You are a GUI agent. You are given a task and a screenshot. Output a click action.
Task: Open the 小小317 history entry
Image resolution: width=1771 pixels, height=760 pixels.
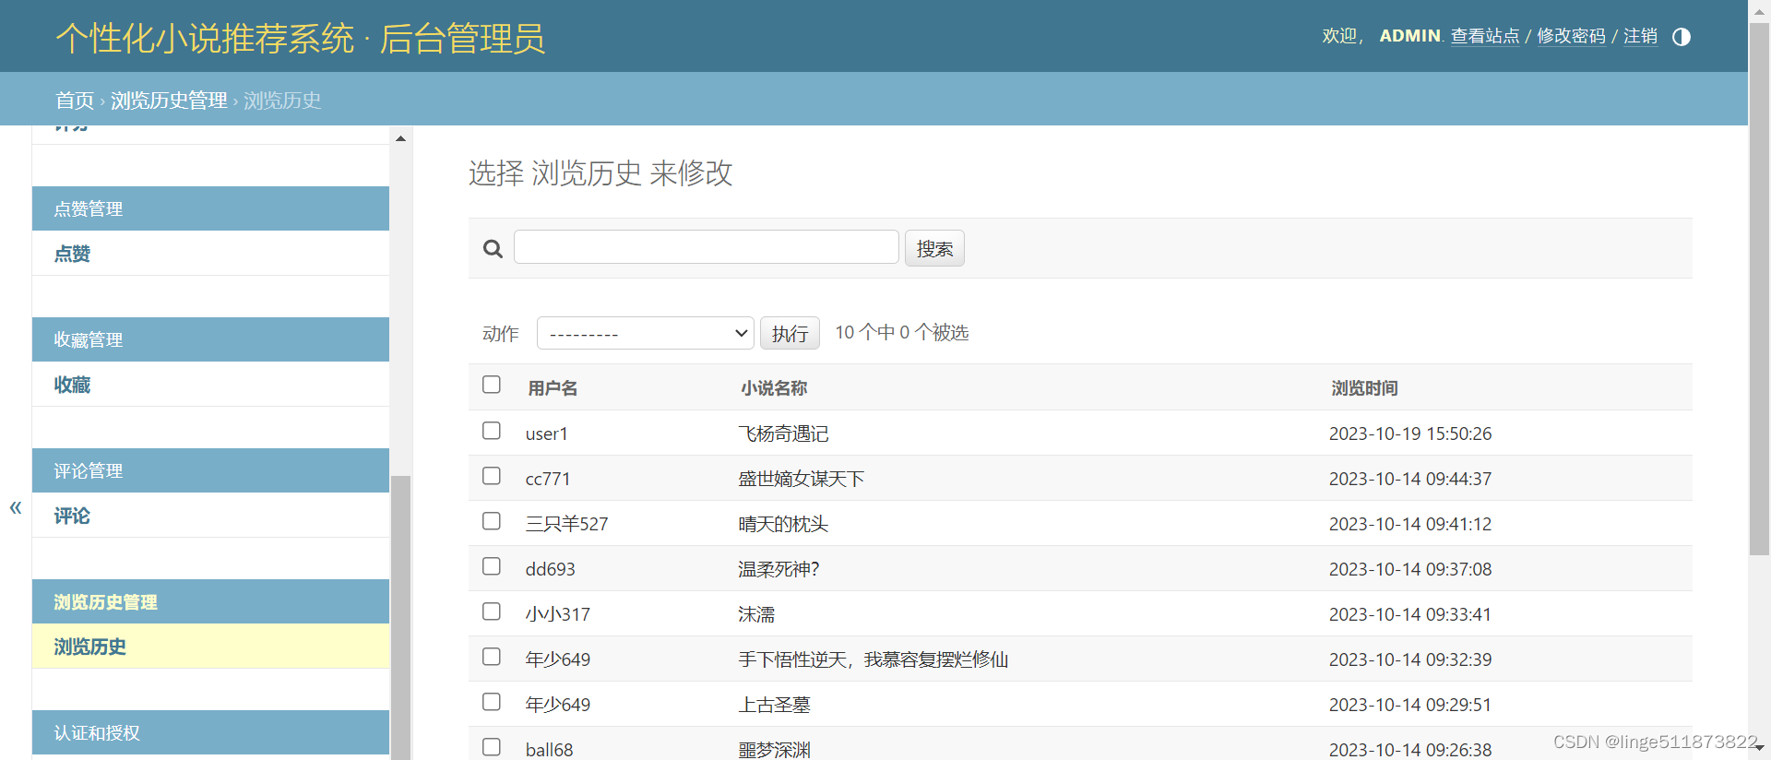point(557,614)
